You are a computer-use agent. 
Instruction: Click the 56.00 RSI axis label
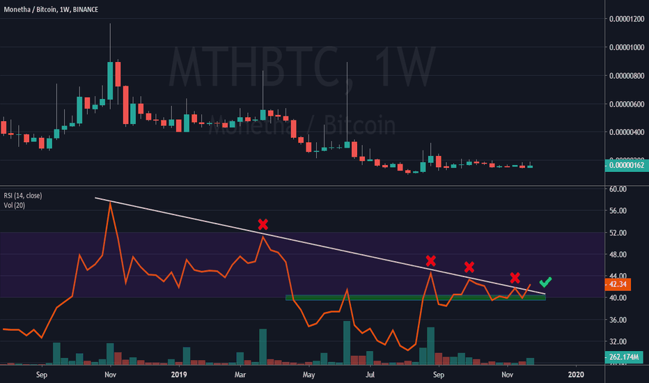(618, 211)
